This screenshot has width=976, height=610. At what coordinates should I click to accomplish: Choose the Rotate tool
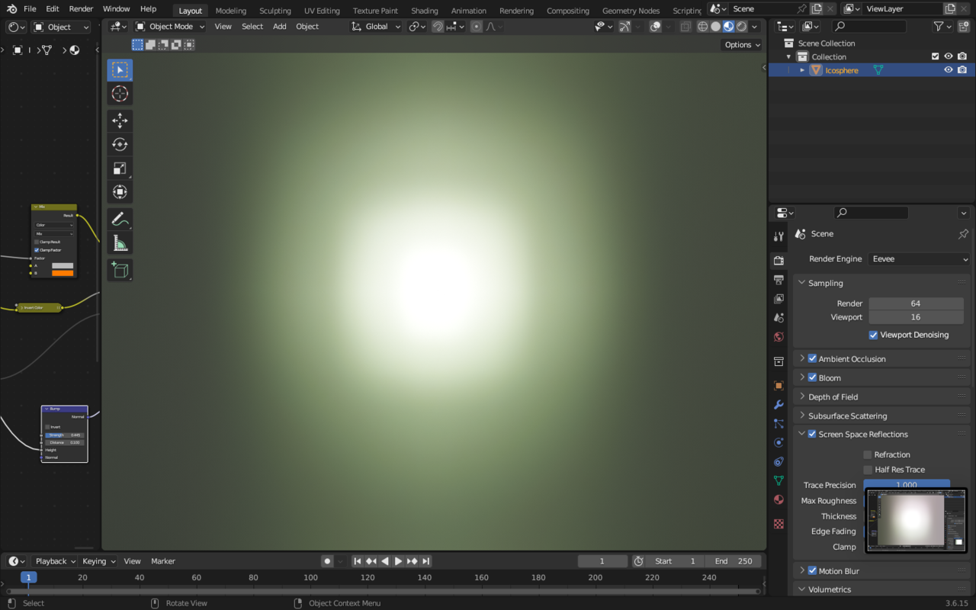click(x=120, y=144)
